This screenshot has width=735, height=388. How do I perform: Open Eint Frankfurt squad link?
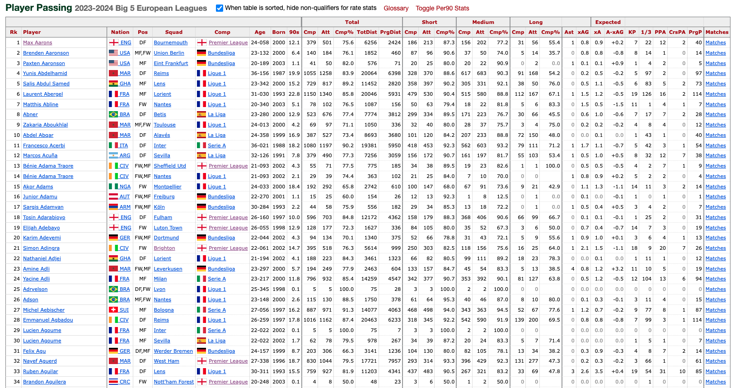point(171,63)
